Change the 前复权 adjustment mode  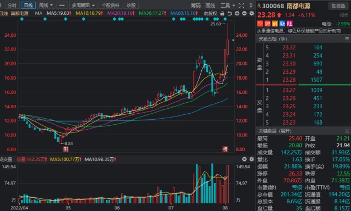click(x=211, y=13)
